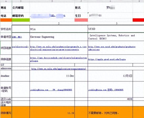Select the 11.24 cell in orange row
Viewport: 144px width, 118px height.
(x=52, y=112)
